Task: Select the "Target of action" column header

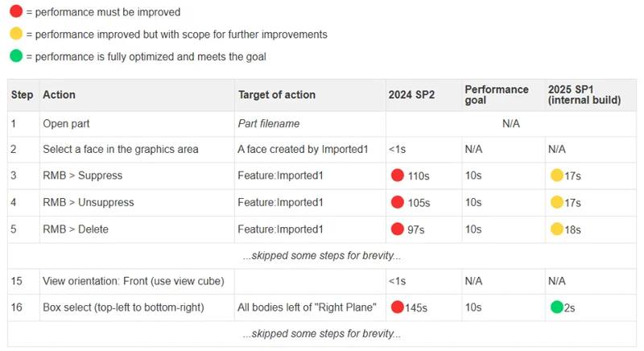Action: (x=277, y=95)
